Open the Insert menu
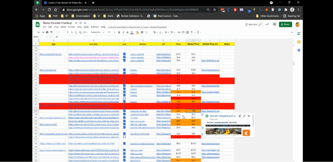This screenshot has height=162, width=333. 63,27
